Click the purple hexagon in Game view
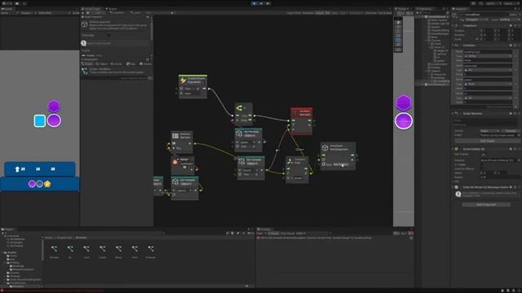The height and width of the screenshot is (293, 522). tap(54, 107)
